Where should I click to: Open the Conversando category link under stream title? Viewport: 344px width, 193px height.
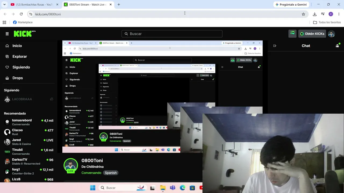[91, 173]
